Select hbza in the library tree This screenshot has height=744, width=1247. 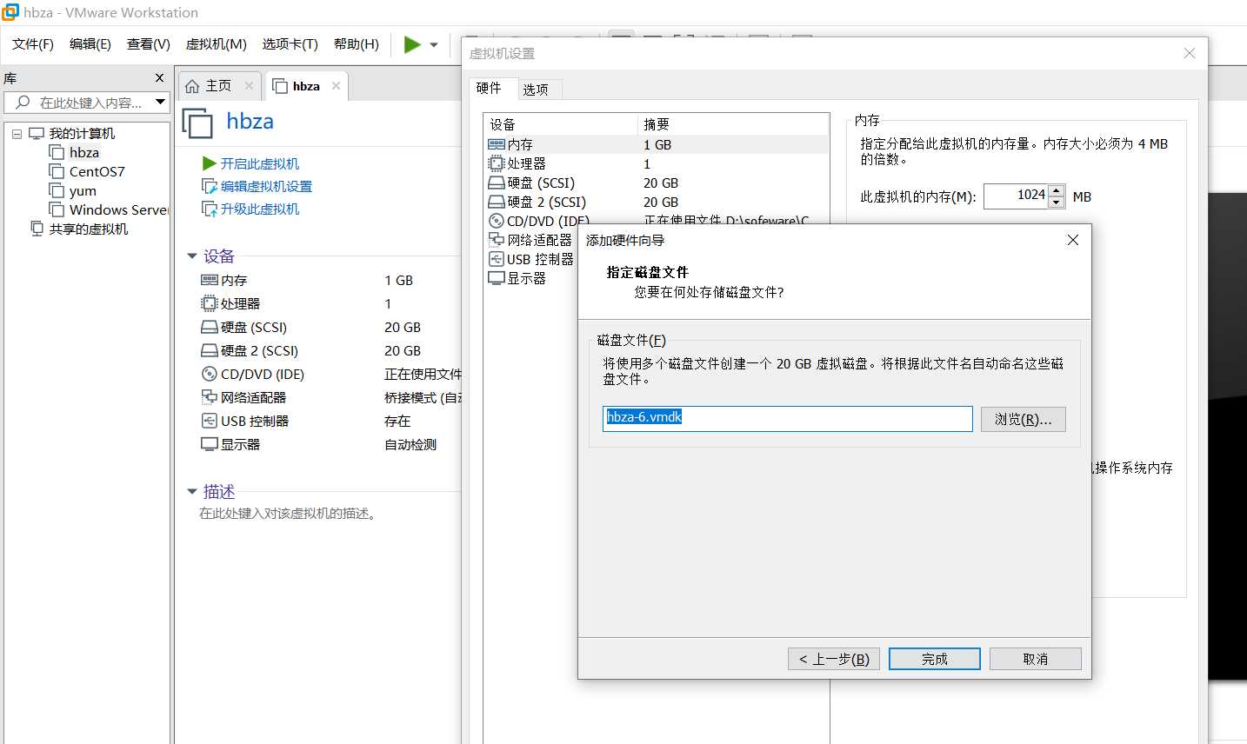pos(84,152)
